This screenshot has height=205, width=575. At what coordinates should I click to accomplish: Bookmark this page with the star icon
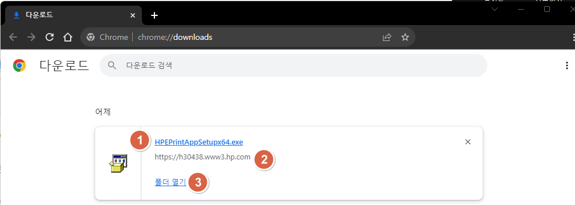point(405,37)
